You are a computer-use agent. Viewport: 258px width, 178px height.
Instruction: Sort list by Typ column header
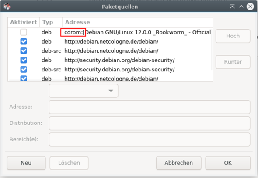tap(51, 22)
